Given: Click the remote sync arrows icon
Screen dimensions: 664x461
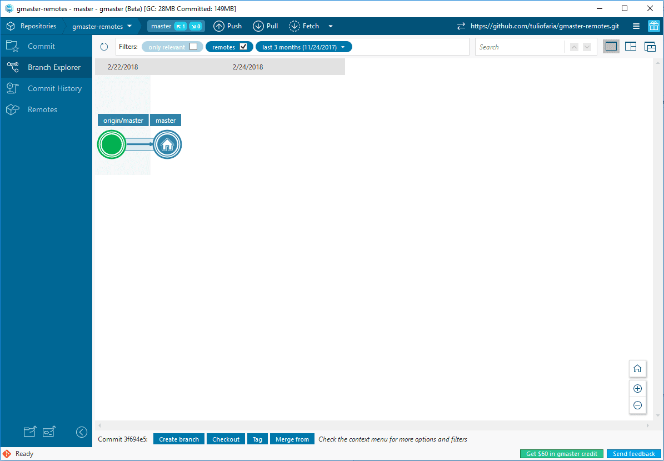Looking at the screenshot, I should (x=461, y=26).
